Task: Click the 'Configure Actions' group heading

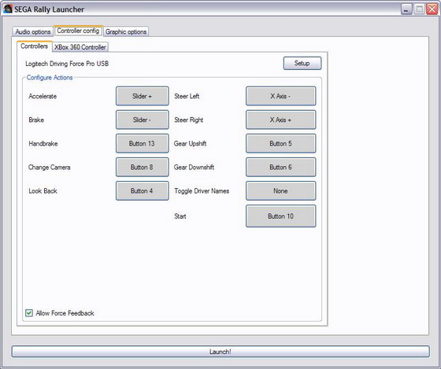Action: point(50,78)
